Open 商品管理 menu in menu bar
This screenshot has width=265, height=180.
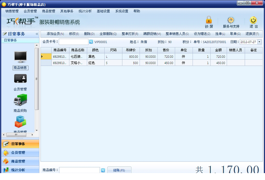click(49, 11)
